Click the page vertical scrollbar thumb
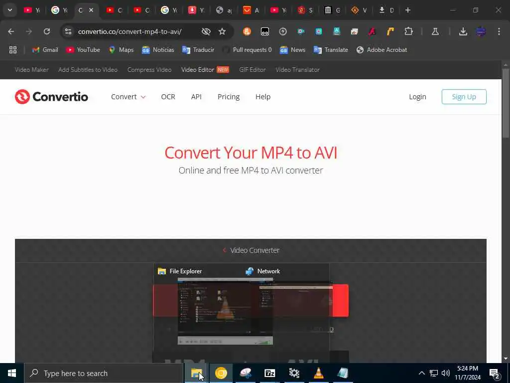This screenshot has width=510, height=383. [506, 103]
